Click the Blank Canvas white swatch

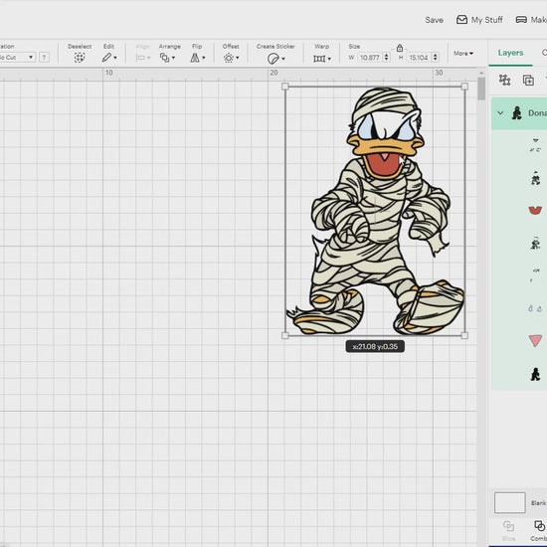tap(509, 502)
